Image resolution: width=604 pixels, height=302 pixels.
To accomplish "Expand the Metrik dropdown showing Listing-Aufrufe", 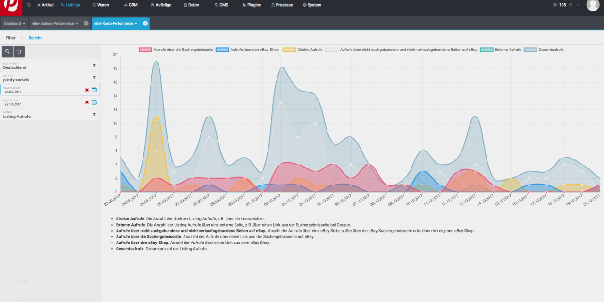I will [50, 114].
